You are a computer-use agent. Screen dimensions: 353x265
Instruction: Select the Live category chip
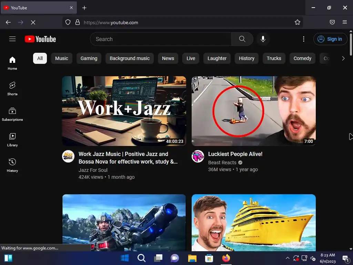pyautogui.click(x=191, y=58)
